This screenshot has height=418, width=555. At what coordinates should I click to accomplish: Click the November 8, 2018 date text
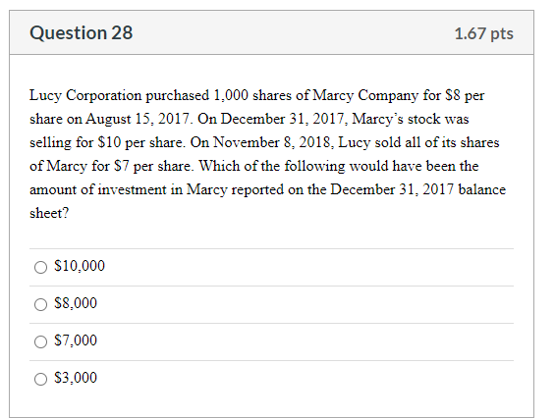point(273,142)
